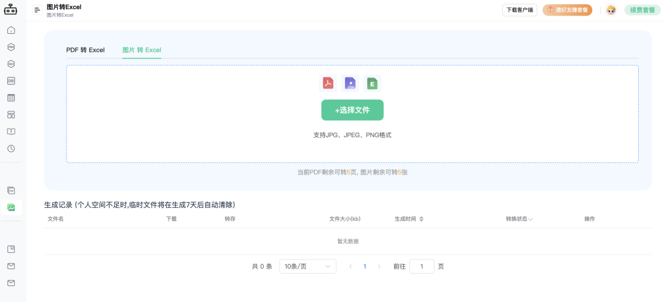Open the PDF tool sidebar icon
The width and height of the screenshot is (664, 302).
point(11,190)
